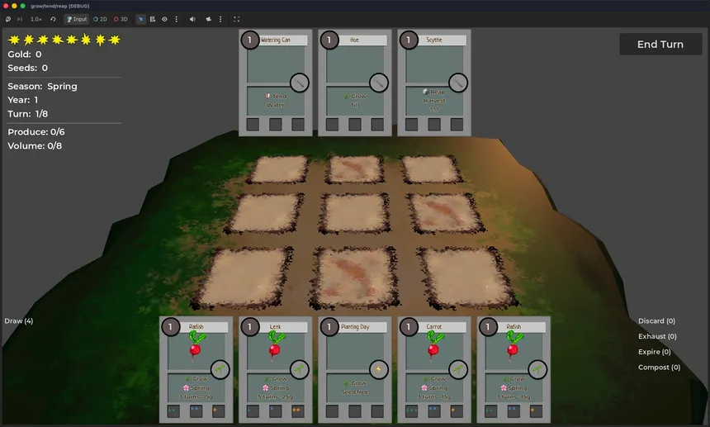
Task: Mute audio with the speaker icon
Action: point(192,19)
